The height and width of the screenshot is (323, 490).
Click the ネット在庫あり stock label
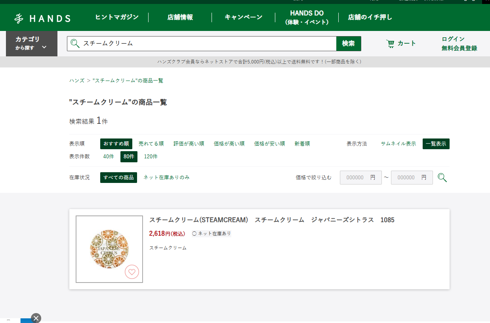pyautogui.click(x=212, y=233)
